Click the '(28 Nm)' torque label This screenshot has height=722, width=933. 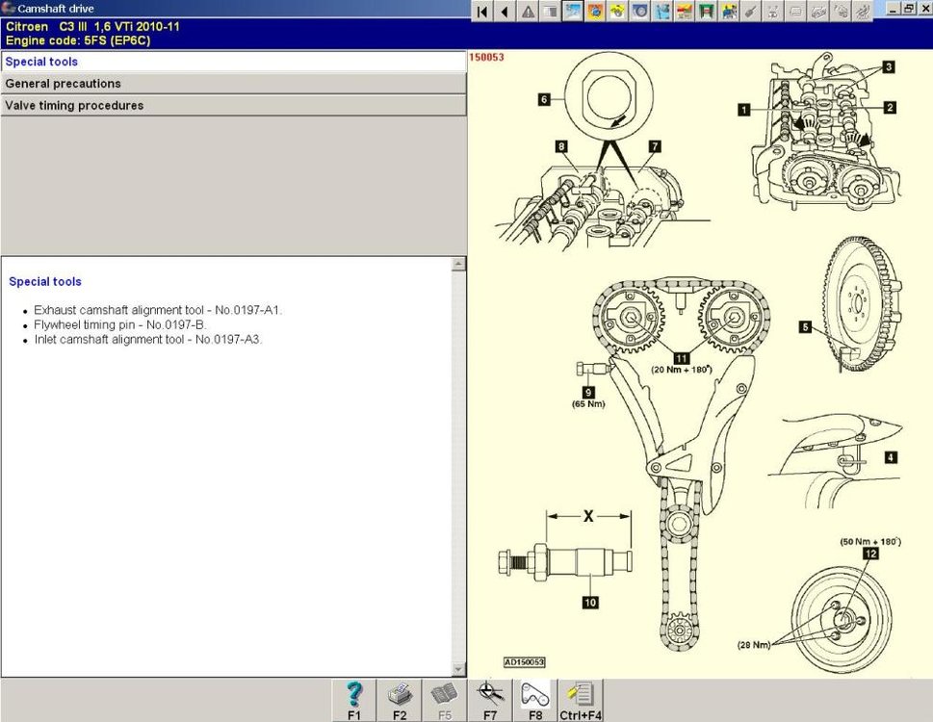pos(754,645)
